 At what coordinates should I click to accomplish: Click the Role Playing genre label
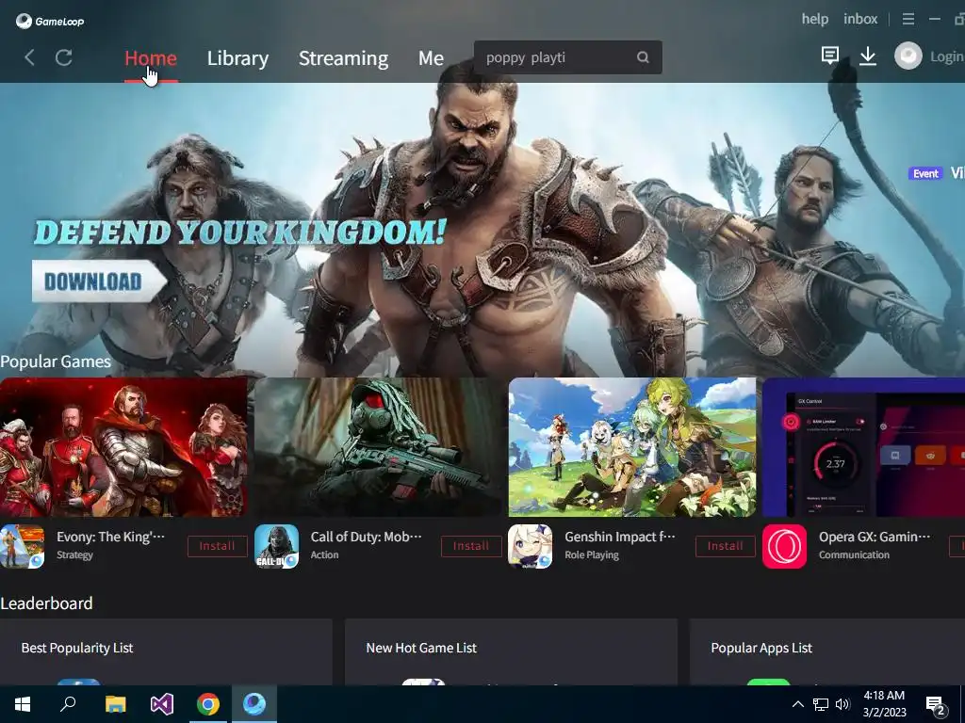click(x=592, y=554)
